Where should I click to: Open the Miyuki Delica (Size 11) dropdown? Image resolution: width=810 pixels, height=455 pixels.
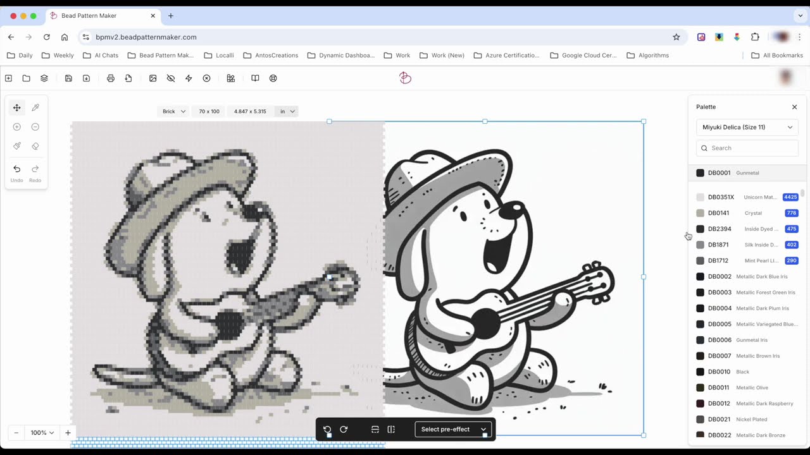[747, 127]
